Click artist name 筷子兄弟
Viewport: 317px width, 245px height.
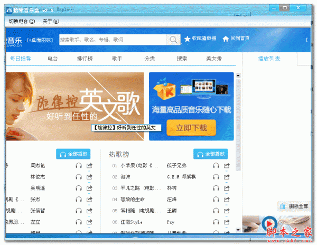coord(176,166)
